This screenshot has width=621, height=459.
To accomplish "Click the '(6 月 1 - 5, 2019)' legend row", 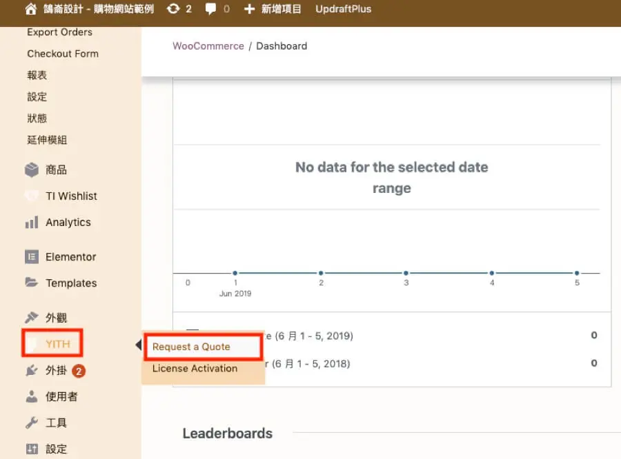I will click(x=392, y=336).
